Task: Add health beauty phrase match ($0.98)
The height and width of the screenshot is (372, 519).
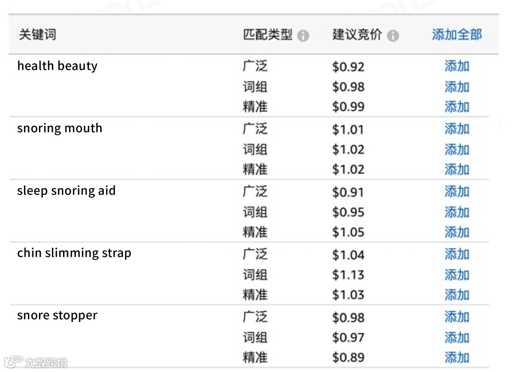Action: click(457, 87)
